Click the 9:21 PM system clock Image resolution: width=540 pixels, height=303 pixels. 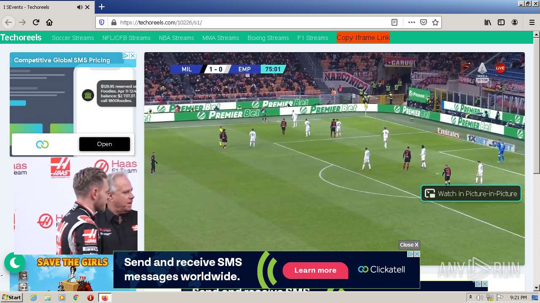pos(518,298)
